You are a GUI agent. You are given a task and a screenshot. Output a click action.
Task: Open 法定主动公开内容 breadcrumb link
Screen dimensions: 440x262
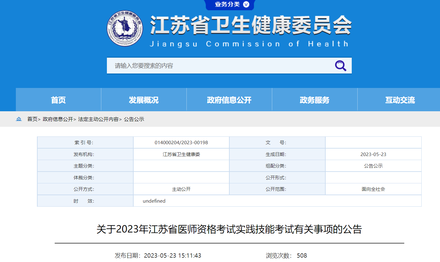pyautogui.click(x=98, y=119)
